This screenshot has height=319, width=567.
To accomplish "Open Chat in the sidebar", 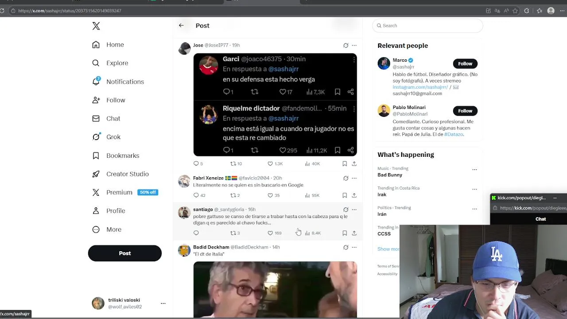I will pos(106,118).
